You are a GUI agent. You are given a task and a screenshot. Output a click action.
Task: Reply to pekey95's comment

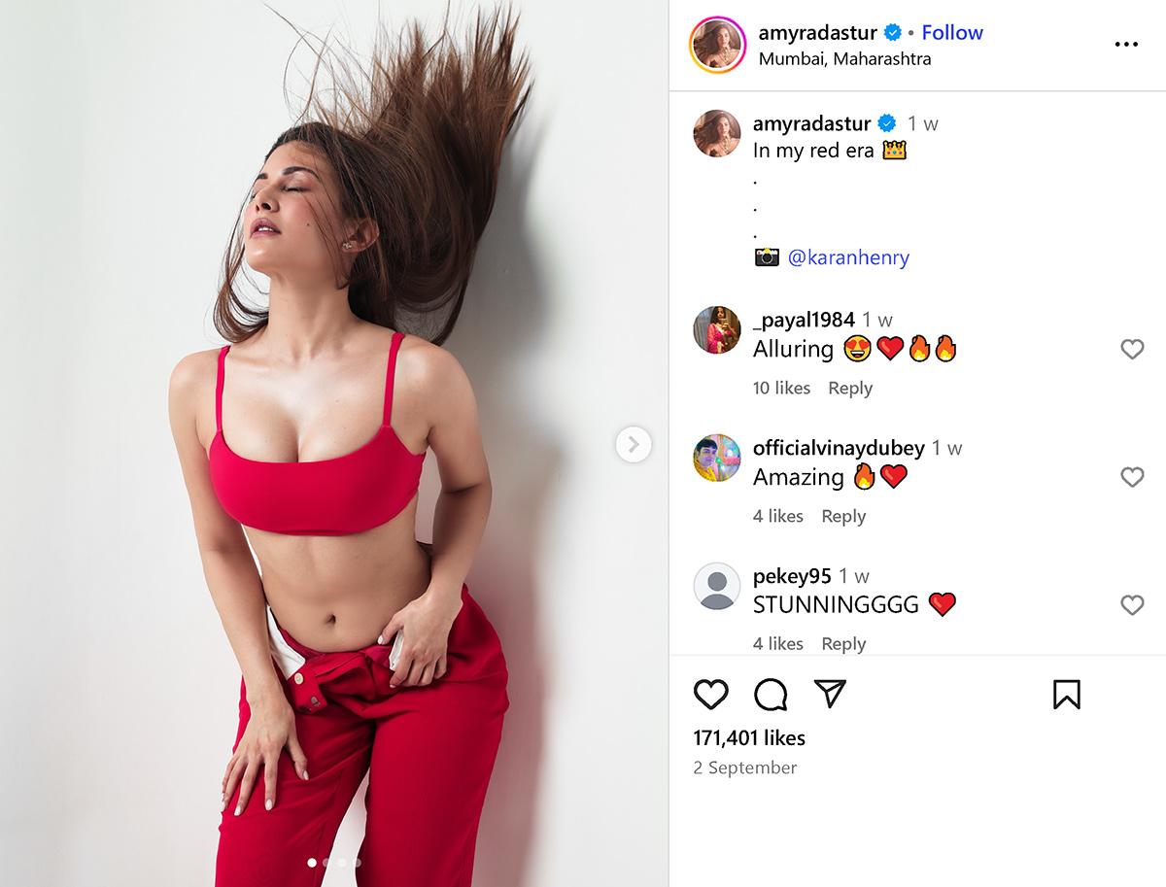[843, 643]
